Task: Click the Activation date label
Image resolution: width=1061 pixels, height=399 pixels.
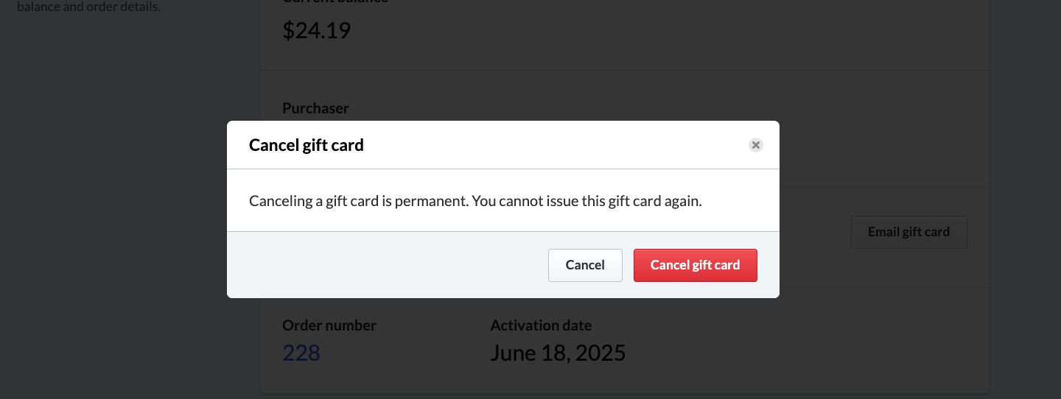Action: point(541,325)
